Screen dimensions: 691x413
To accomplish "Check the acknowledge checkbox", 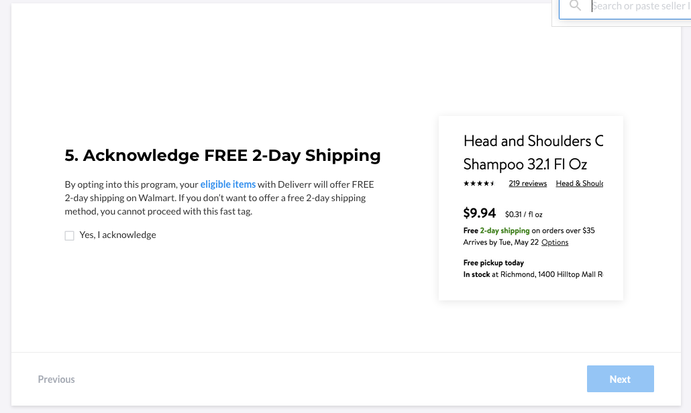I will coord(70,235).
